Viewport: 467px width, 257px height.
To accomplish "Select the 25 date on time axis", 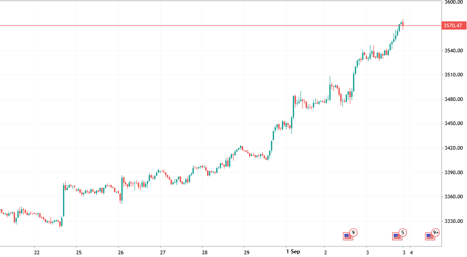I will 79,252.
